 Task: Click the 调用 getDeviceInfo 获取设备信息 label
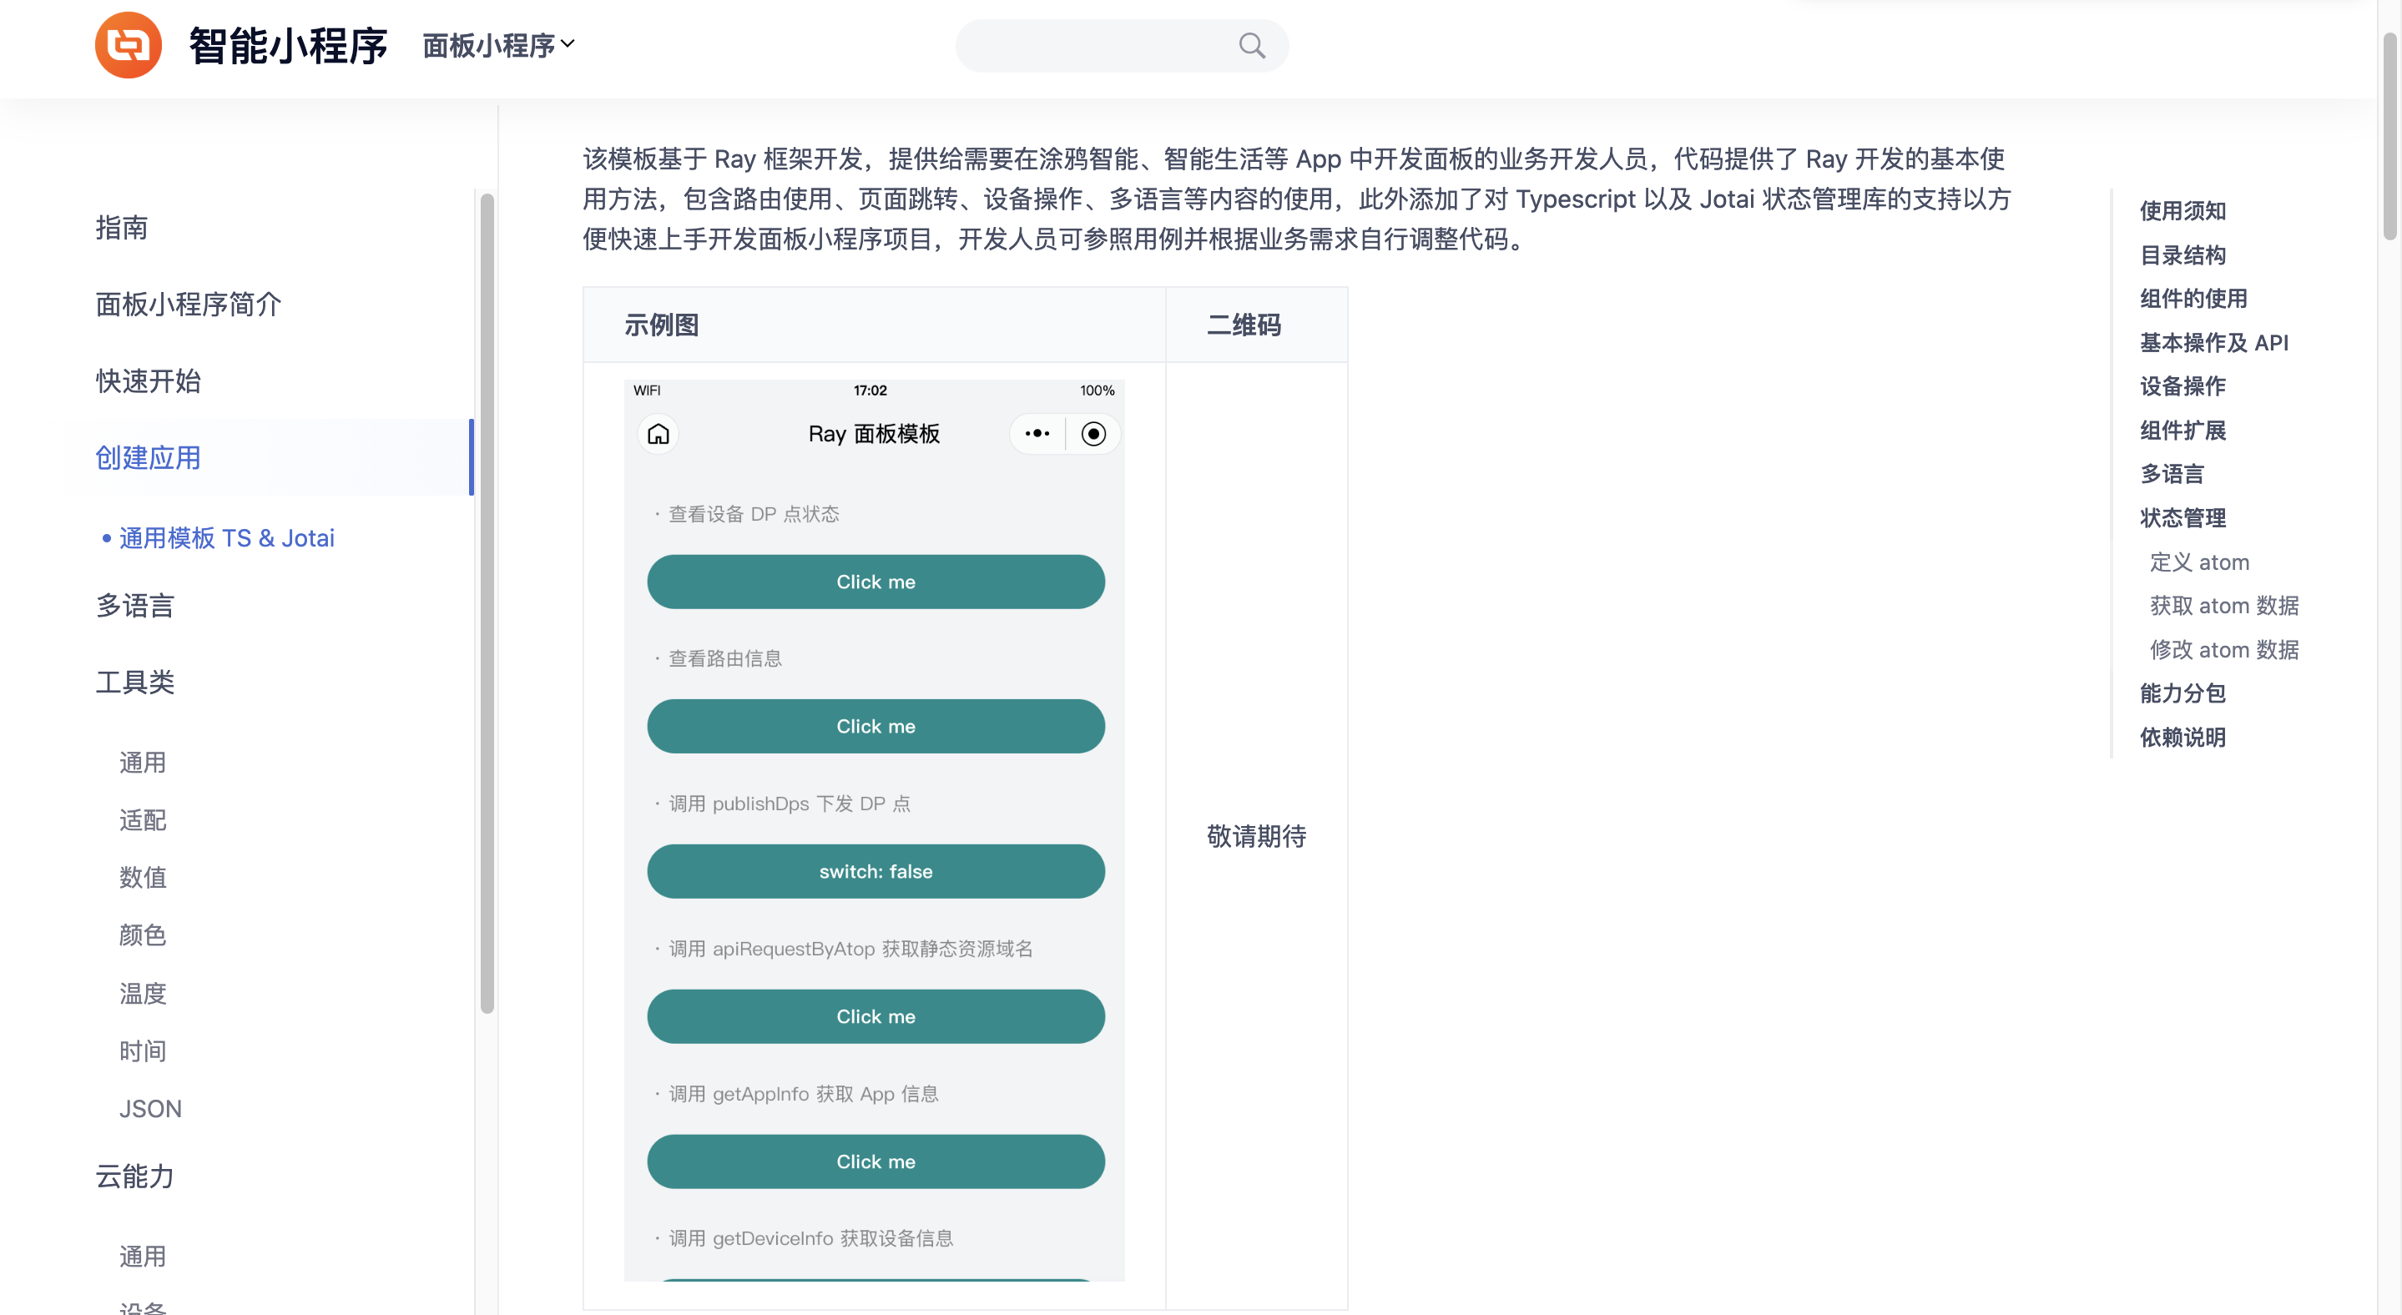click(810, 1238)
